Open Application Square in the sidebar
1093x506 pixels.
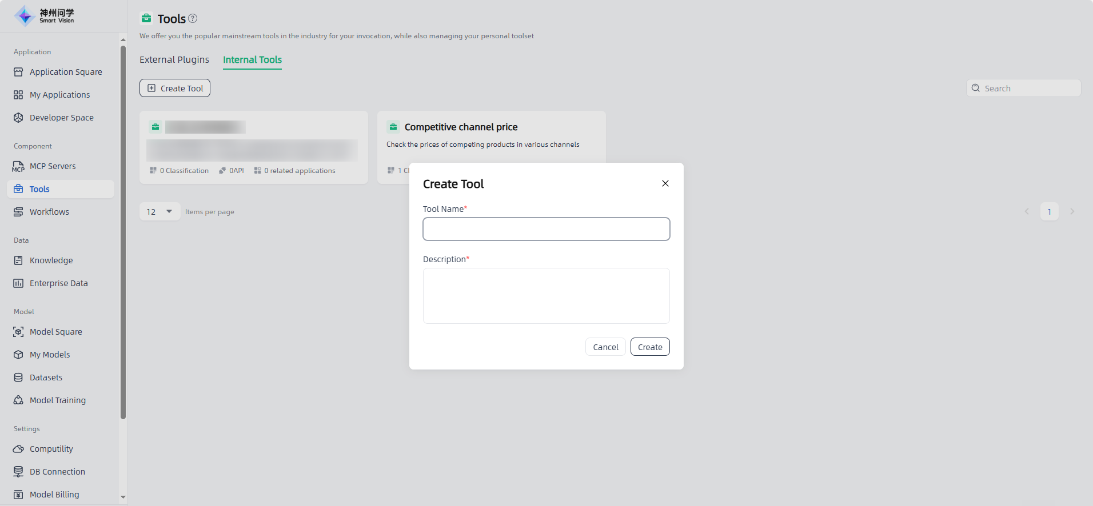coord(66,72)
